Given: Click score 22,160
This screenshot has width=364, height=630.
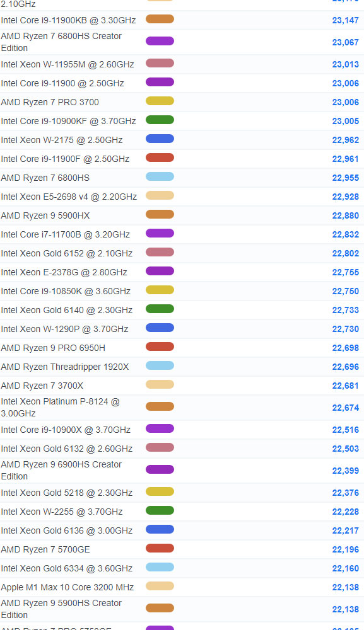Looking at the screenshot, I should 346,568.
